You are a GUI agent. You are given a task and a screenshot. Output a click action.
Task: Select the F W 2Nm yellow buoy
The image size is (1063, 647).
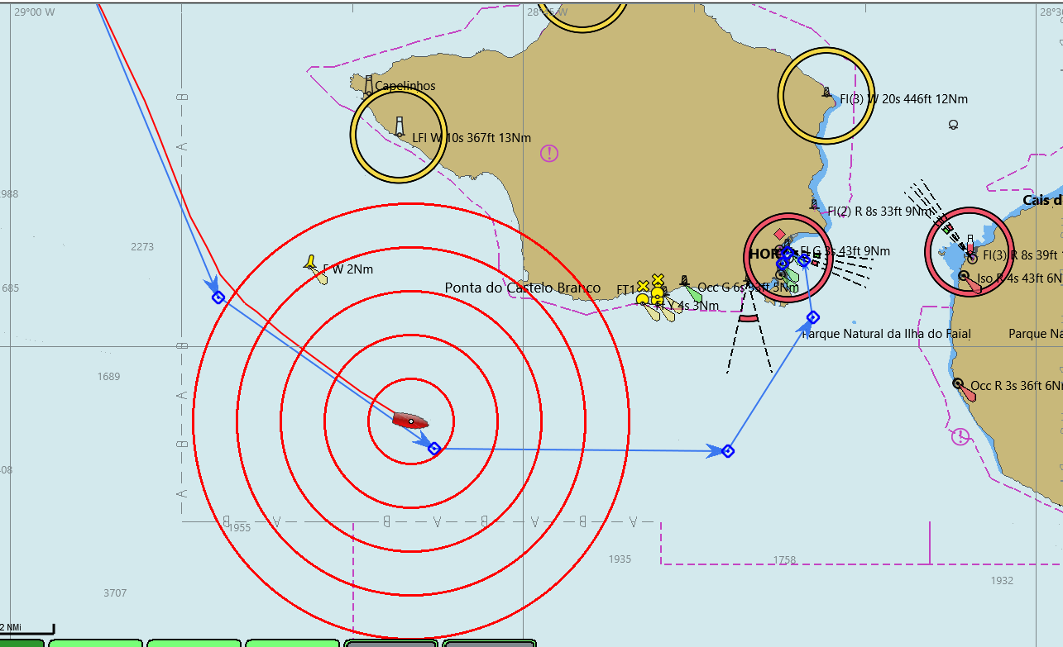pos(310,263)
